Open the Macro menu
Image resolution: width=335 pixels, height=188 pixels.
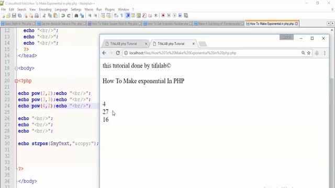click(89, 9)
